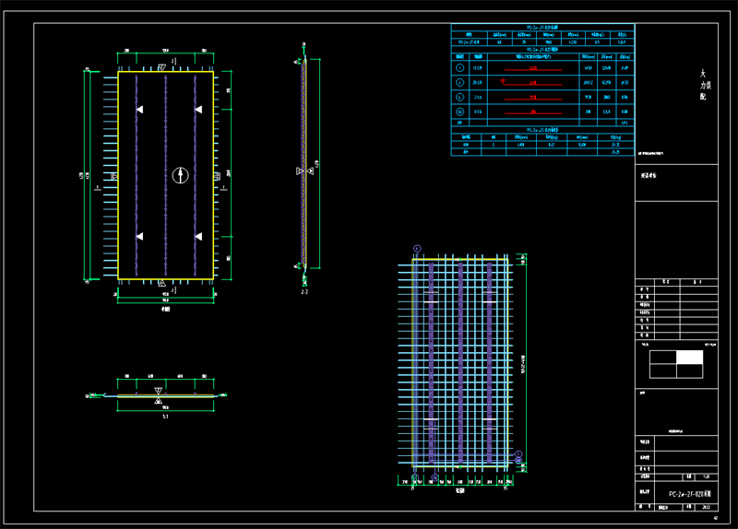Click the white filled key-plan cell in title block

pos(689,358)
